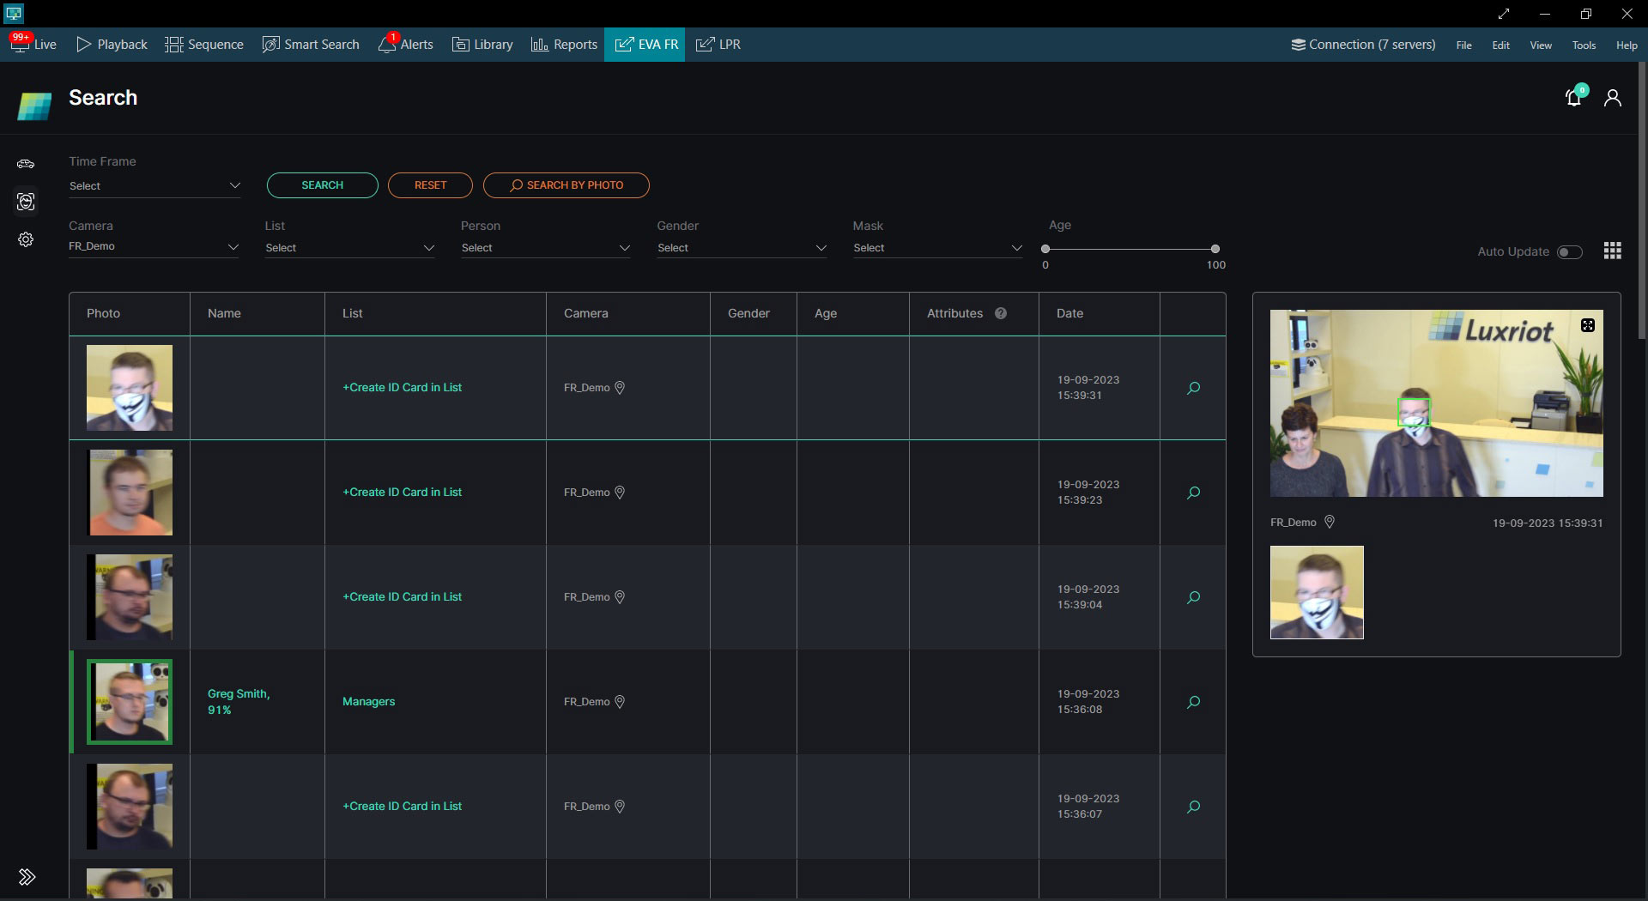
Task: Switch to the Sequence tab
Action: [204, 45]
